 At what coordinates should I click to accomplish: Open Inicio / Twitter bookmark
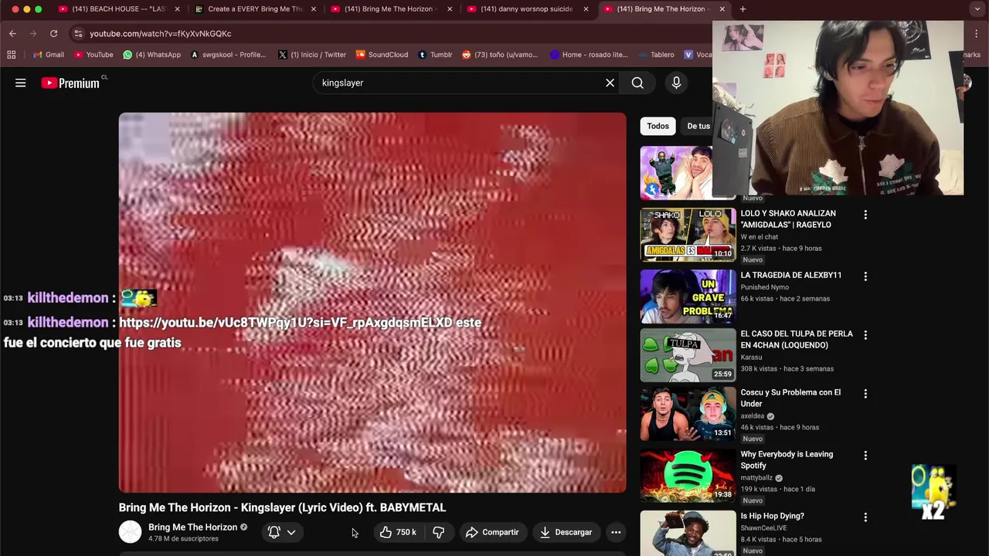point(312,55)
